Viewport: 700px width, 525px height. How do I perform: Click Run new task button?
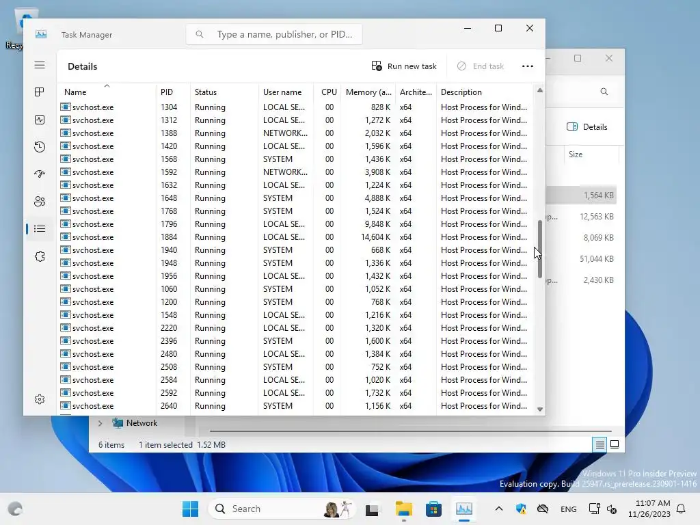pyautogui.click(x=404, y=66)
